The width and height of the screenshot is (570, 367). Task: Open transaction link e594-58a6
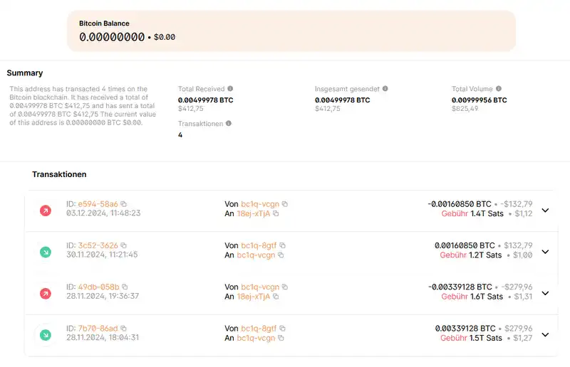[x=98, y=204]
